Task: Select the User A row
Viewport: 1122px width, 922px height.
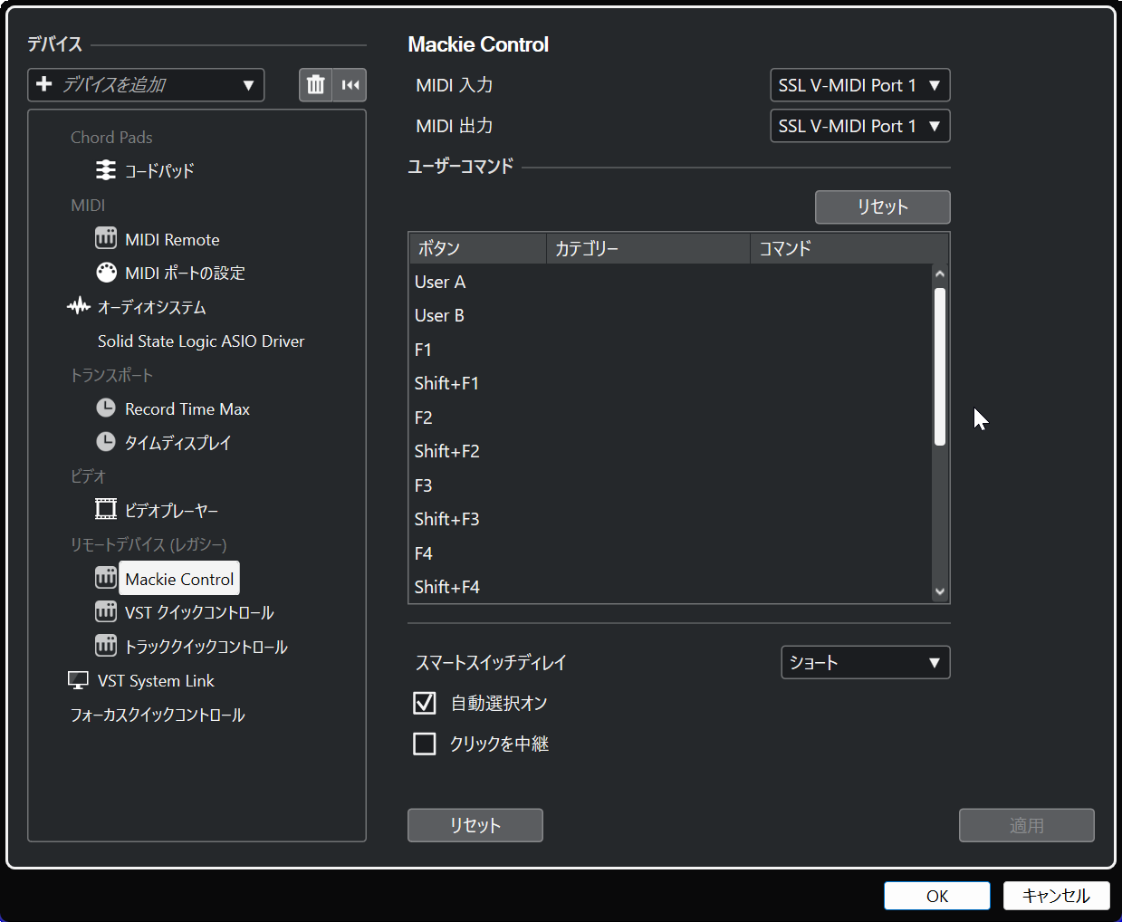Action: pos(670,282)
